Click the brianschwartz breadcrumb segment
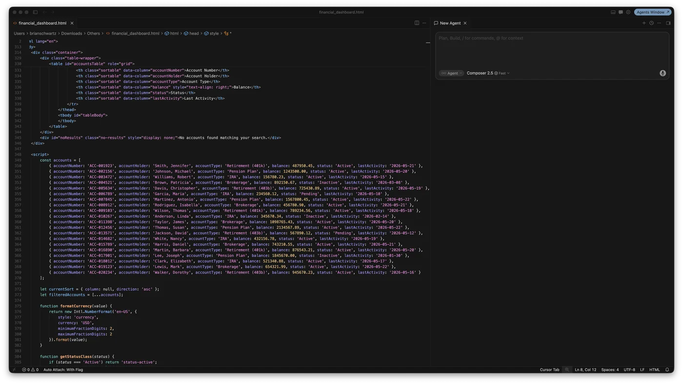 tap(42, 34)
